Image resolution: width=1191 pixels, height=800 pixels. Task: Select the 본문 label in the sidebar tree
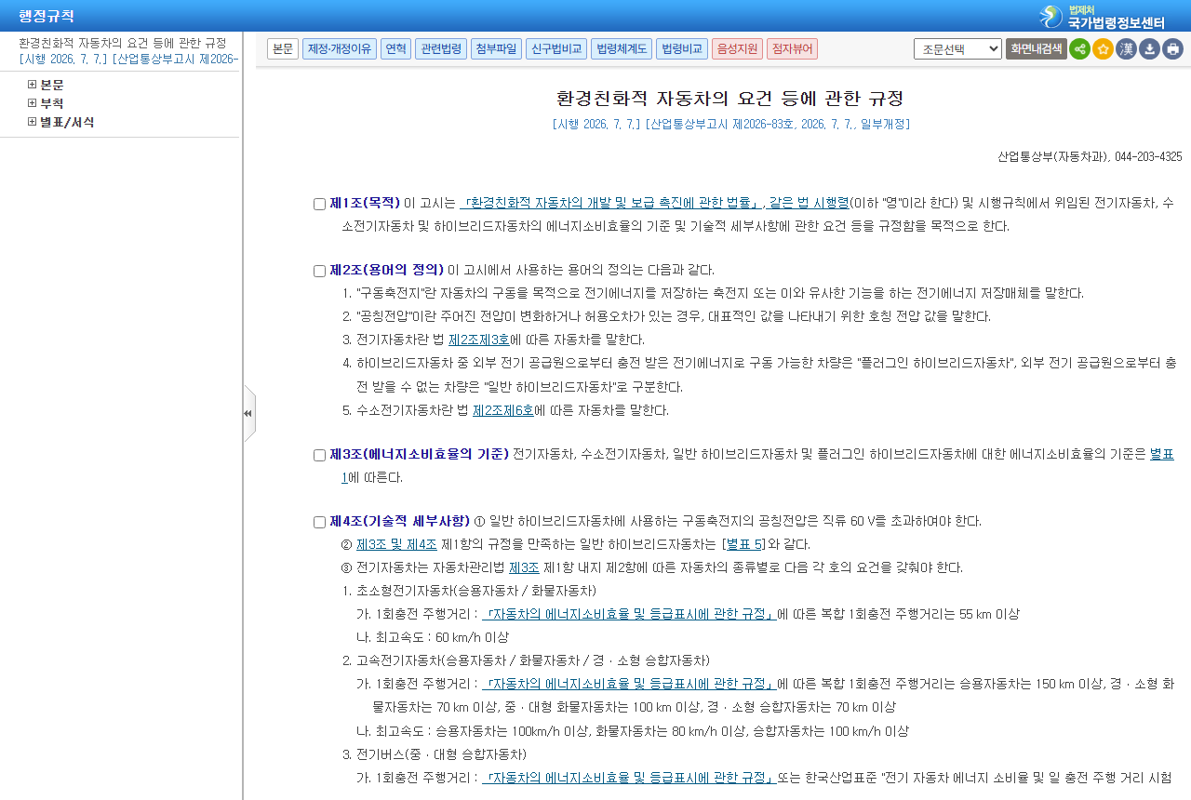coord(52,85)
